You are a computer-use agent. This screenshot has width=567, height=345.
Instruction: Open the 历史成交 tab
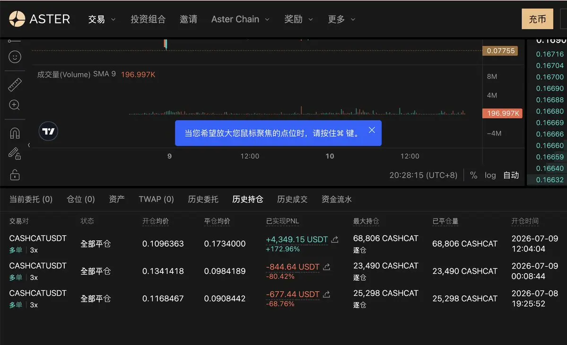(x=292, y=199)
